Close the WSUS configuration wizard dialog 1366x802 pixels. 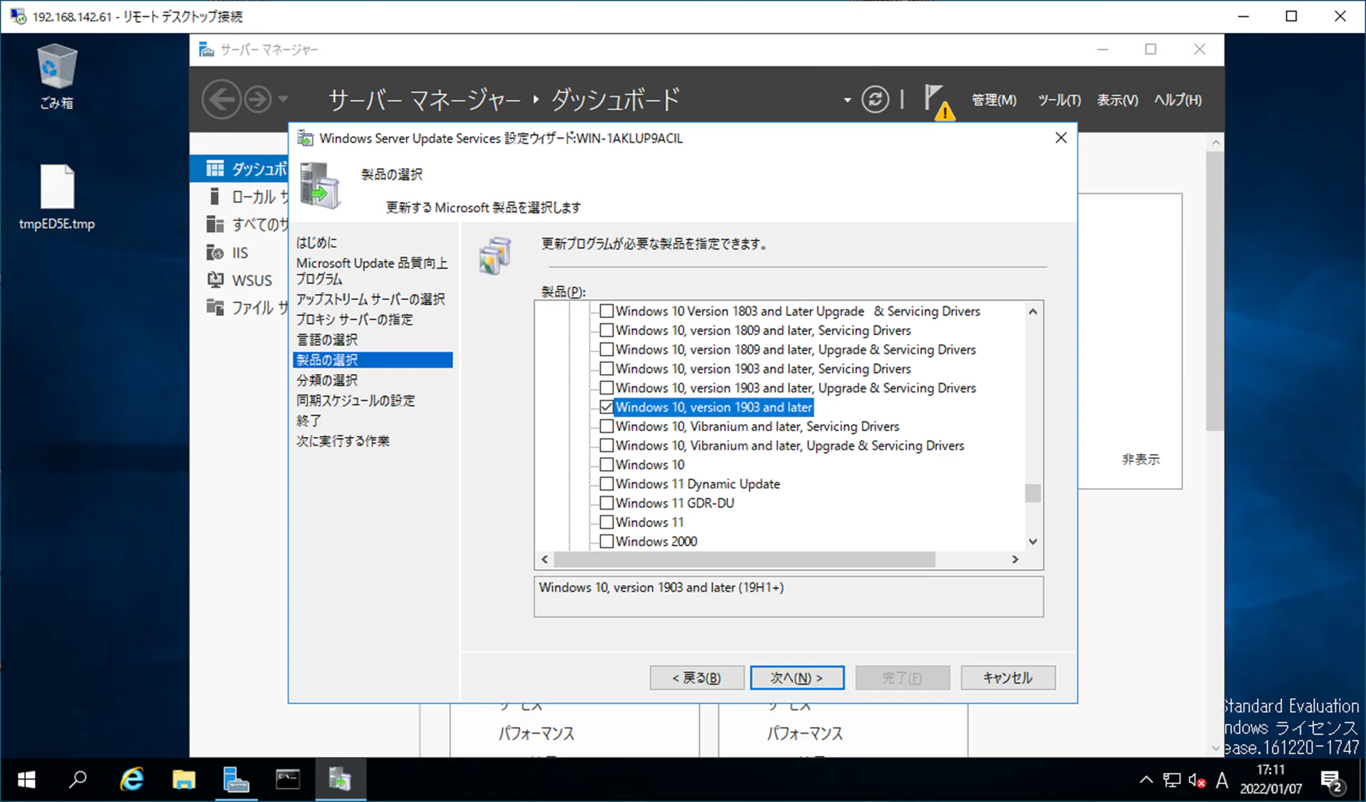click(1061, 138)
